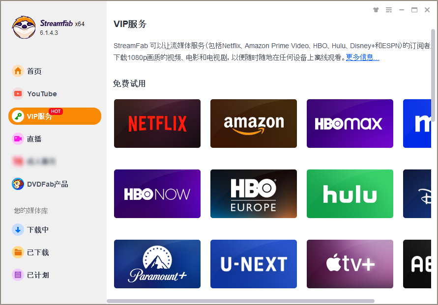Screen dimensions: 438x305
Task: Open the Amazon service card
Action: tap(254, 123)
